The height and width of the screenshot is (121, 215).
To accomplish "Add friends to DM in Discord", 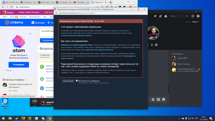I will [x=160, y=16].
